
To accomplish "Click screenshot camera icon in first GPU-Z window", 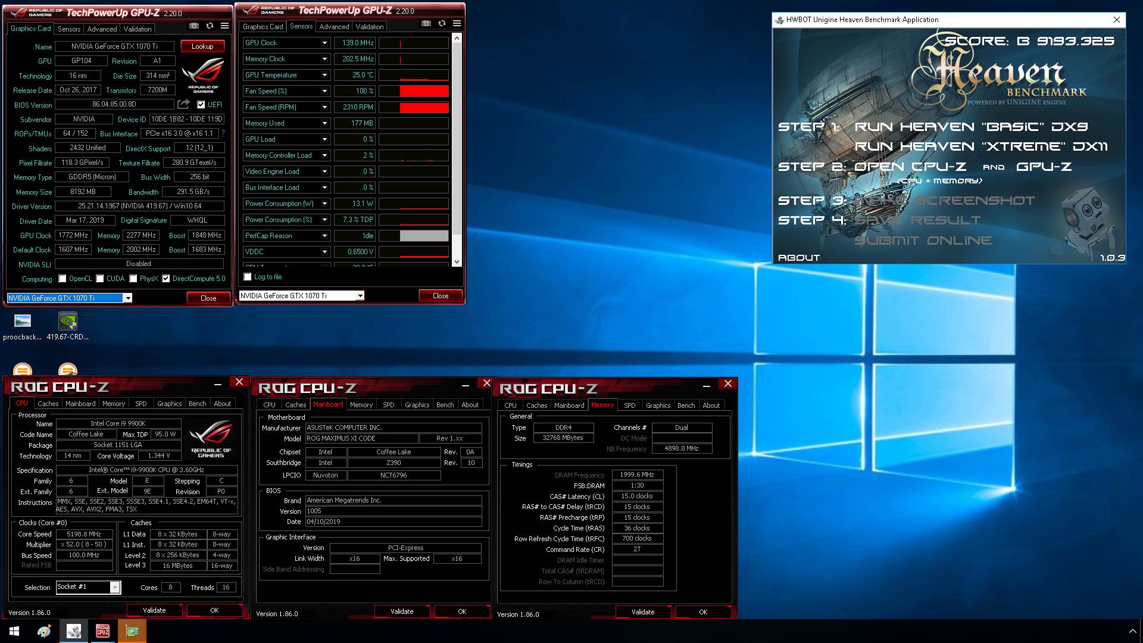I will pos(194,26).
